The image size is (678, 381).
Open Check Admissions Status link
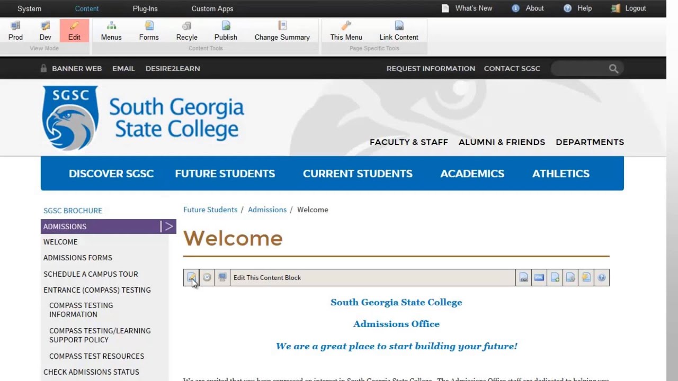pos(91,372)
